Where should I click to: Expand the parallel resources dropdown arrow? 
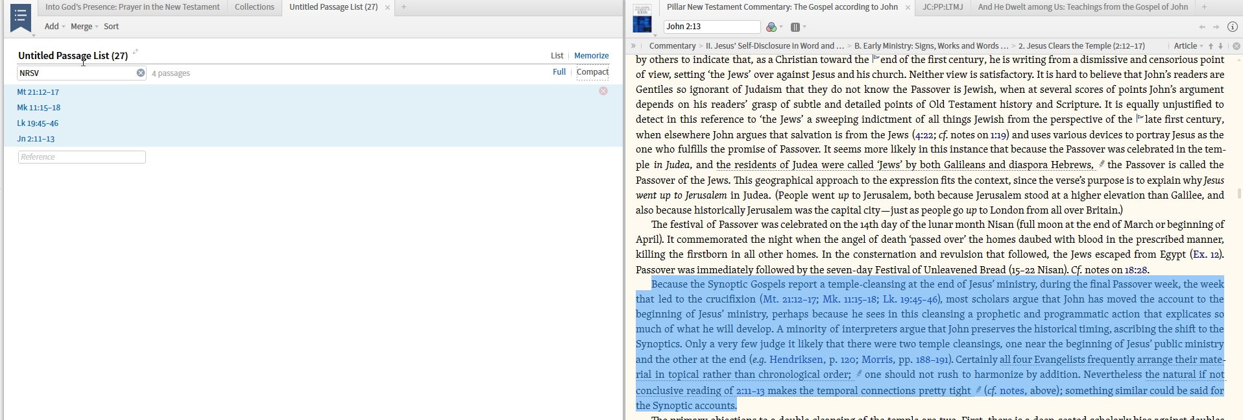click(x=804, y=27)
